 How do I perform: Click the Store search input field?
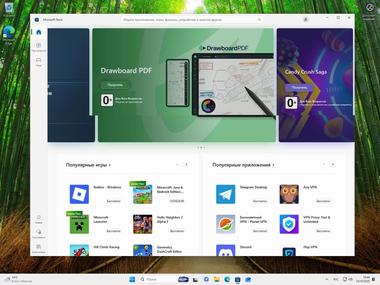click(190, 20)
